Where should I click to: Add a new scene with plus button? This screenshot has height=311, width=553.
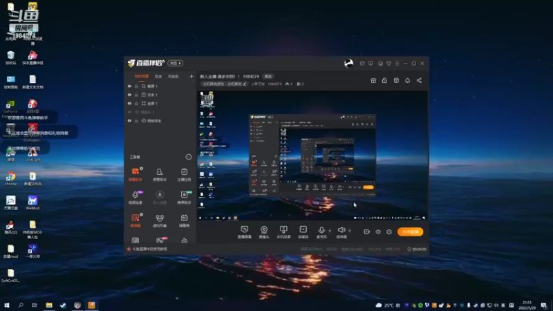point(191,76)
